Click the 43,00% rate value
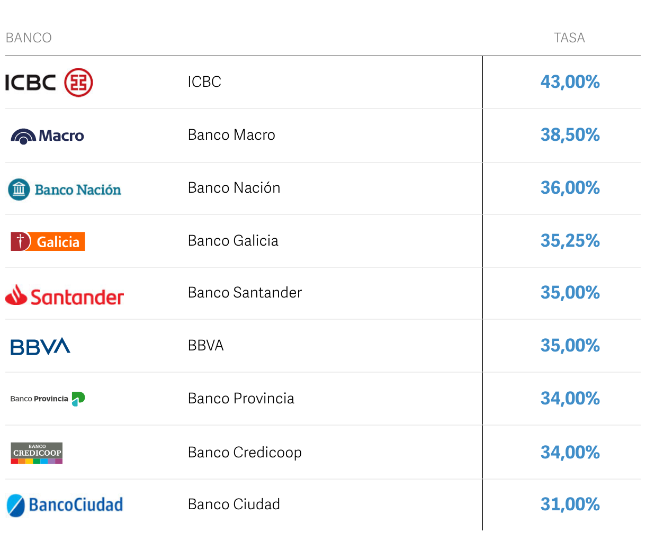The width and height of the screenshot is (646, 541). click(570, 82)
